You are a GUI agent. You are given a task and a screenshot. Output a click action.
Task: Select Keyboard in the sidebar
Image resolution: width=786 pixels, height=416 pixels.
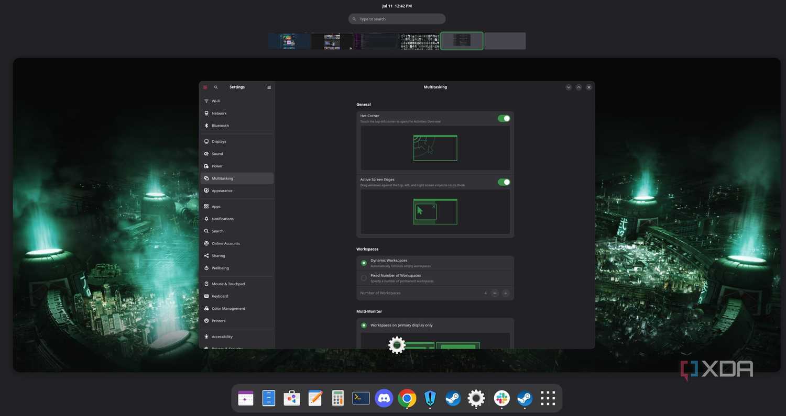point(237,296)
